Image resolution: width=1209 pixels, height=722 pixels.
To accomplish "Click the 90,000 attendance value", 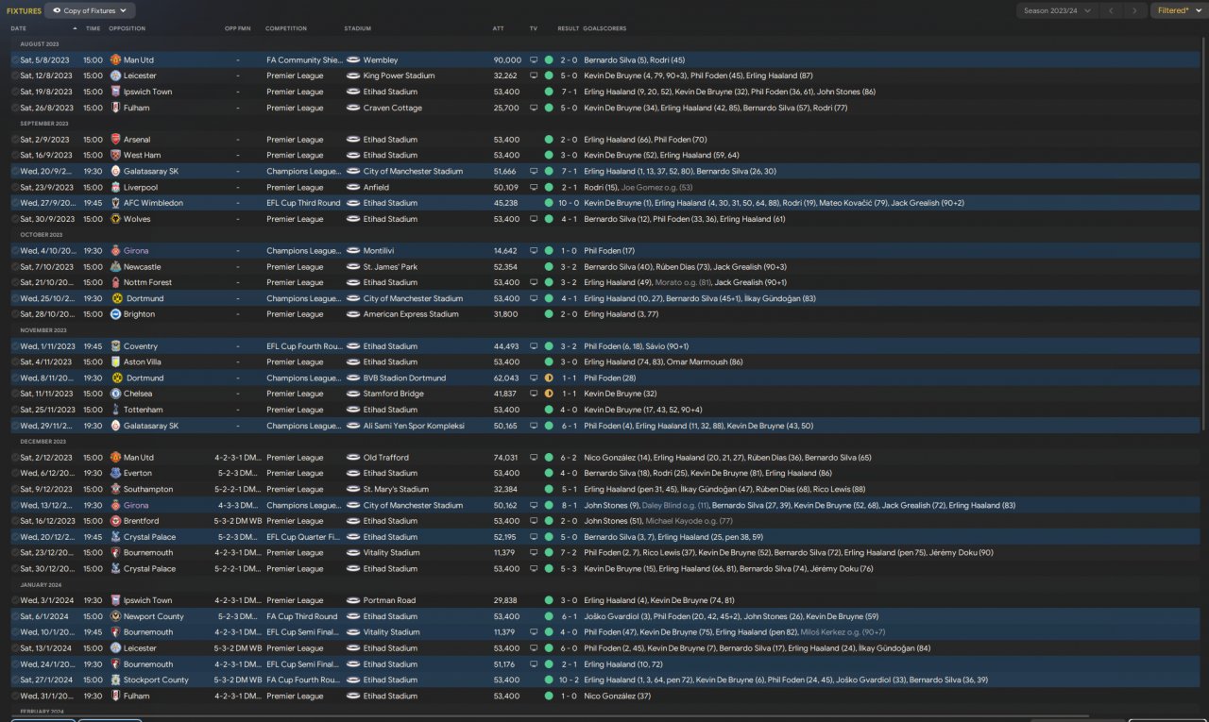I will (507, 60).
